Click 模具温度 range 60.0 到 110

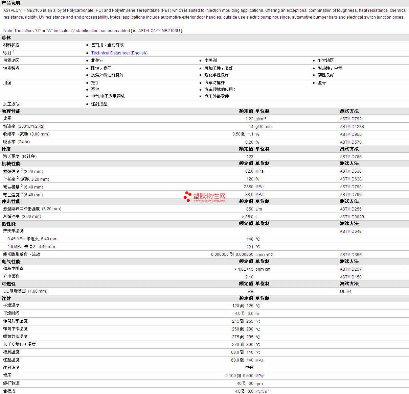click(242, 352)
